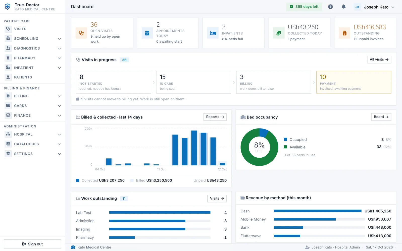This screenshot has width=402, height=251.
Task: Open the Joseph Kato user dropdown
Action: click(x=374, y=7)
